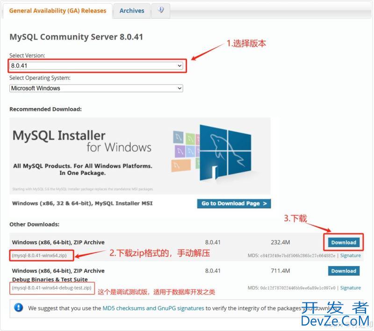The image size is (374, 331).
Task: Click Go to Download Page button
Action: coord(234,203)
